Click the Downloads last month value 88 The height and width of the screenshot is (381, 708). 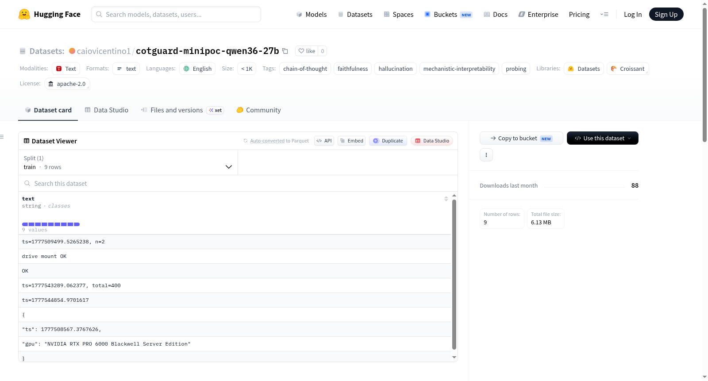coord(635,185)
